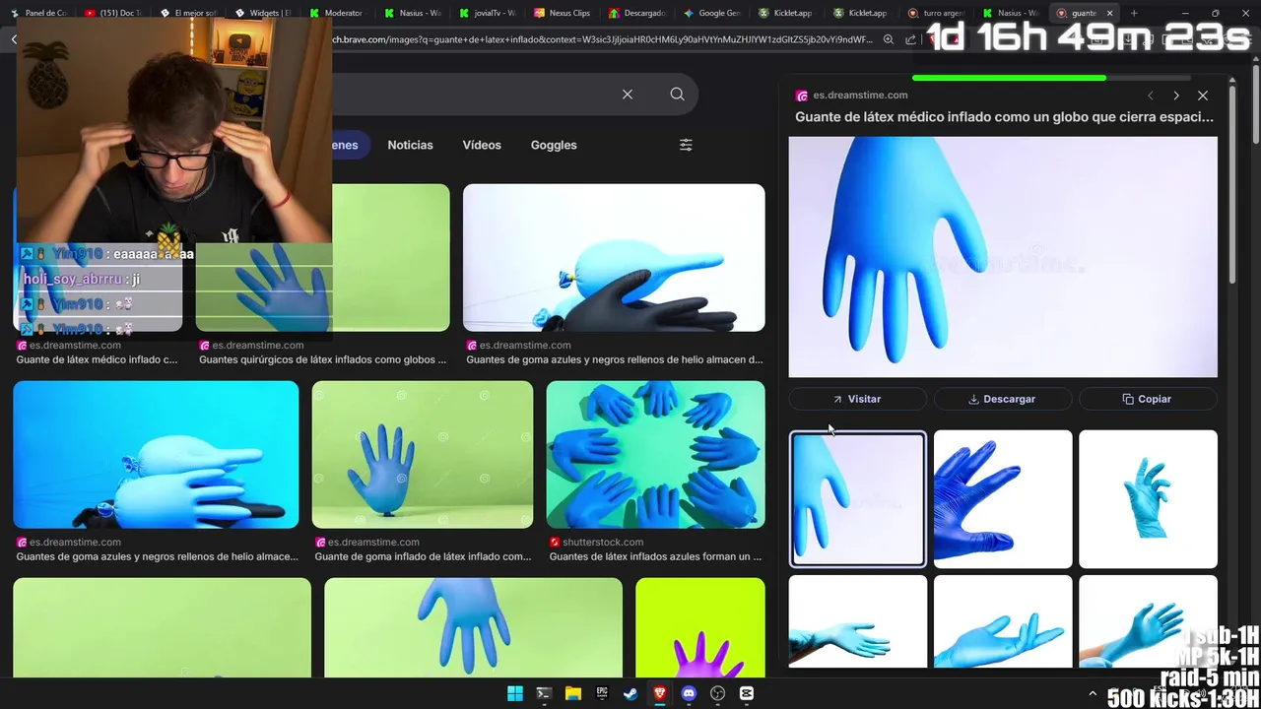Click 'Guante de goma inflado de látex' caption
This screenshot has height=709, width=1261.
coord(423,556)
